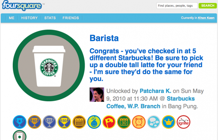
Task: Click the green SEARCH button
Action: pyautogui.click(x=208, y=6)
